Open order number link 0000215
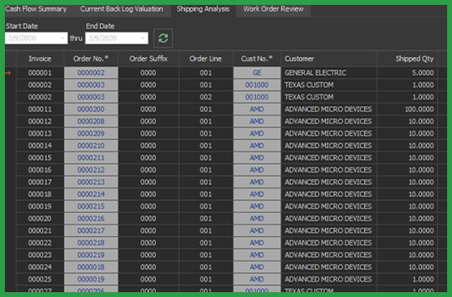Viewport: 452px width, 297px height. (91, 207)
